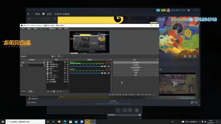Click the attachment icon in chat bar
221x124 pixels.
pos(130,110)
